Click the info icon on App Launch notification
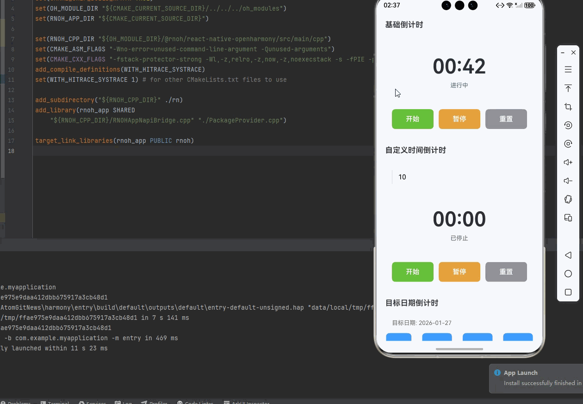This screenshot has height=404, width=583. pos(497,373)
